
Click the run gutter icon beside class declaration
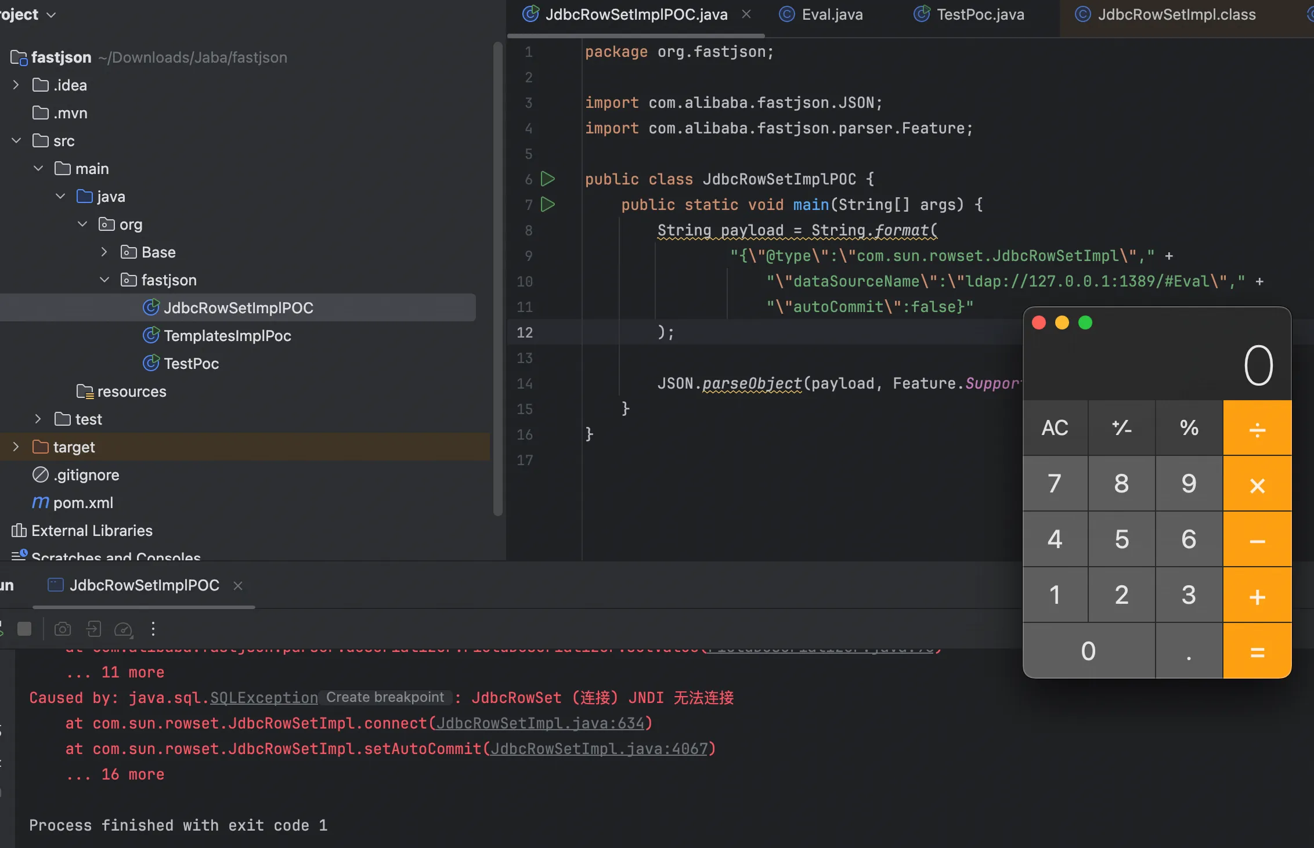point(547,179)
